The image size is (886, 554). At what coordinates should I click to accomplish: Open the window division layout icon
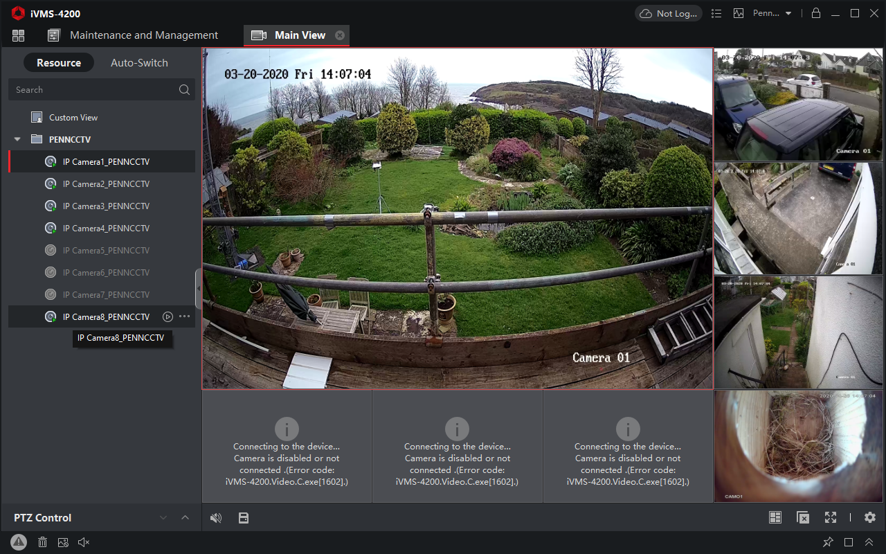pos(775,517)
